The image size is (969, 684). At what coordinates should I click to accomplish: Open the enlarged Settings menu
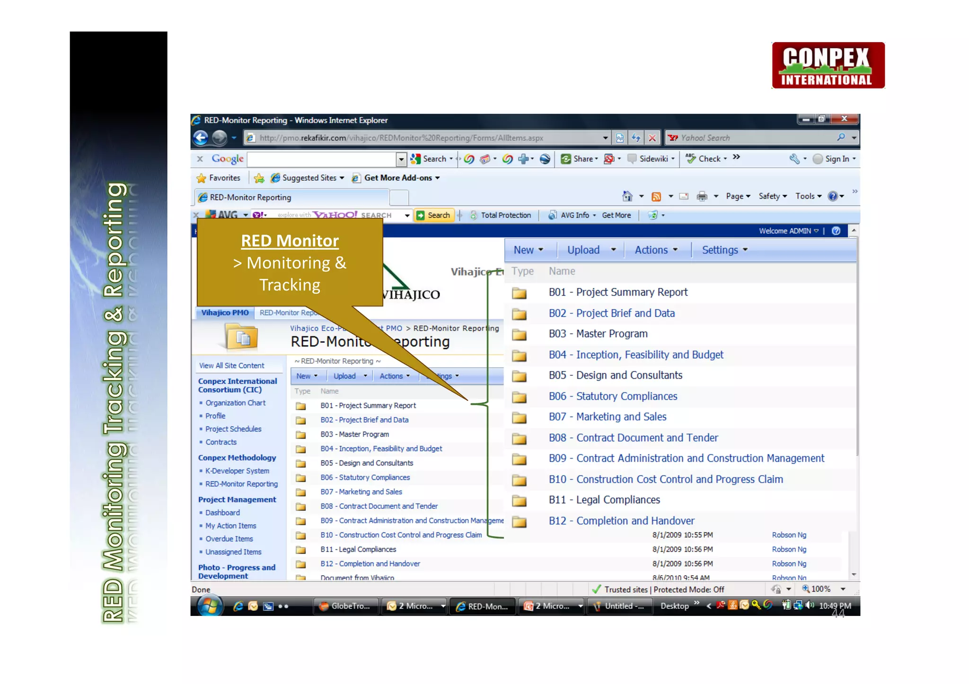click(x=724, y=250)
